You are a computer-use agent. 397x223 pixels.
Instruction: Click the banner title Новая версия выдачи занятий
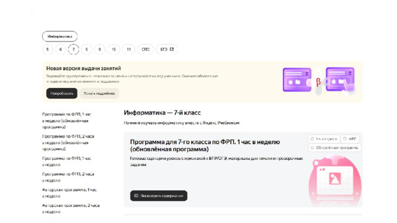84,68
